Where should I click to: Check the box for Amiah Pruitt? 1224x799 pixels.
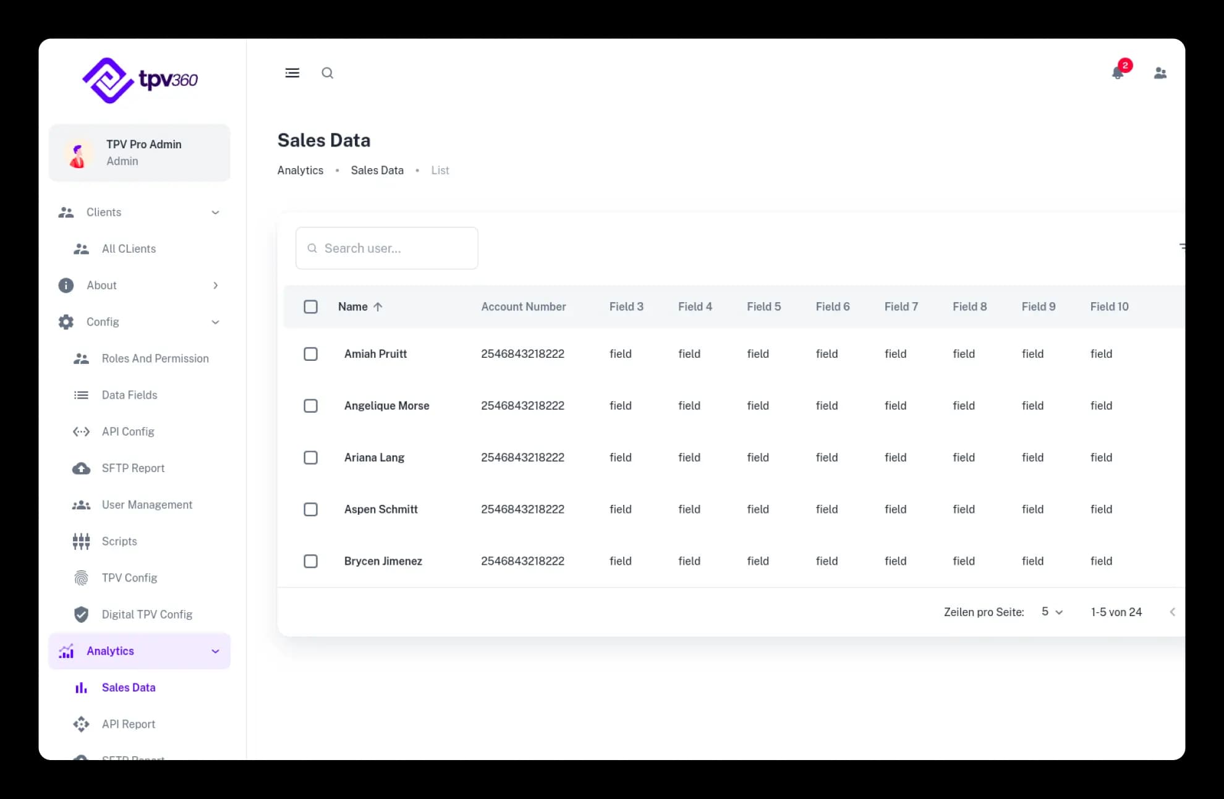pos(311,354)
